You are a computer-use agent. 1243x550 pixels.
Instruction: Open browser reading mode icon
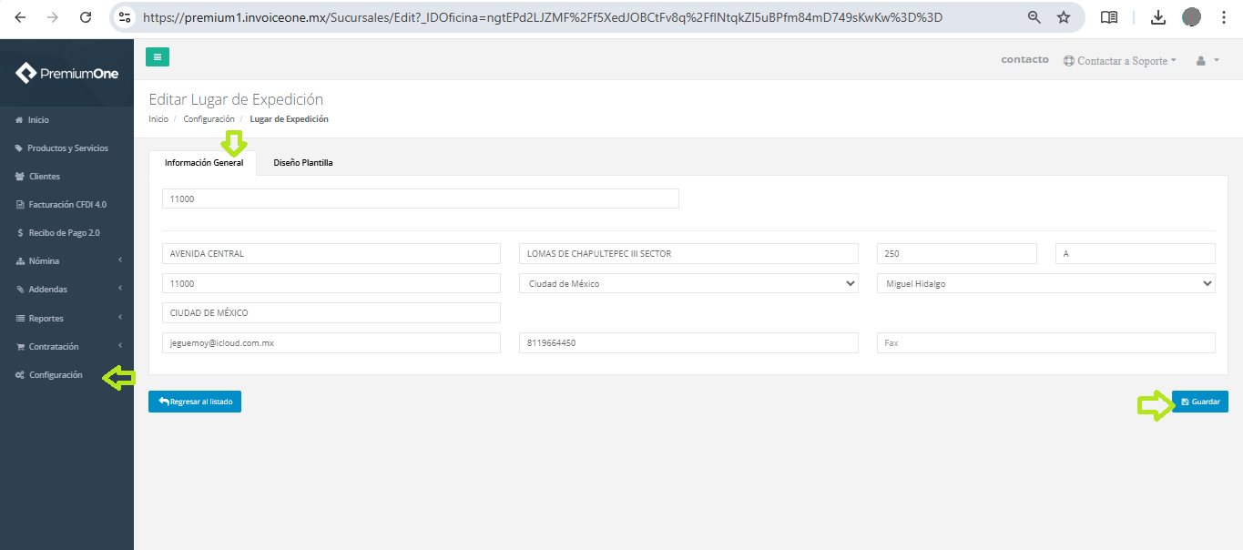(x=1108, y=17)
